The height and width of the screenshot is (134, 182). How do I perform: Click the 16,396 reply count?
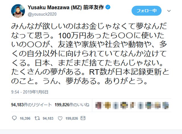click(25, 118)
